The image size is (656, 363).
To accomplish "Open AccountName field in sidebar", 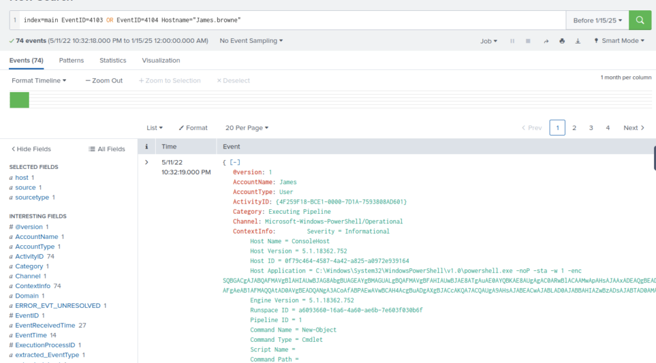I will coord(37,236).
